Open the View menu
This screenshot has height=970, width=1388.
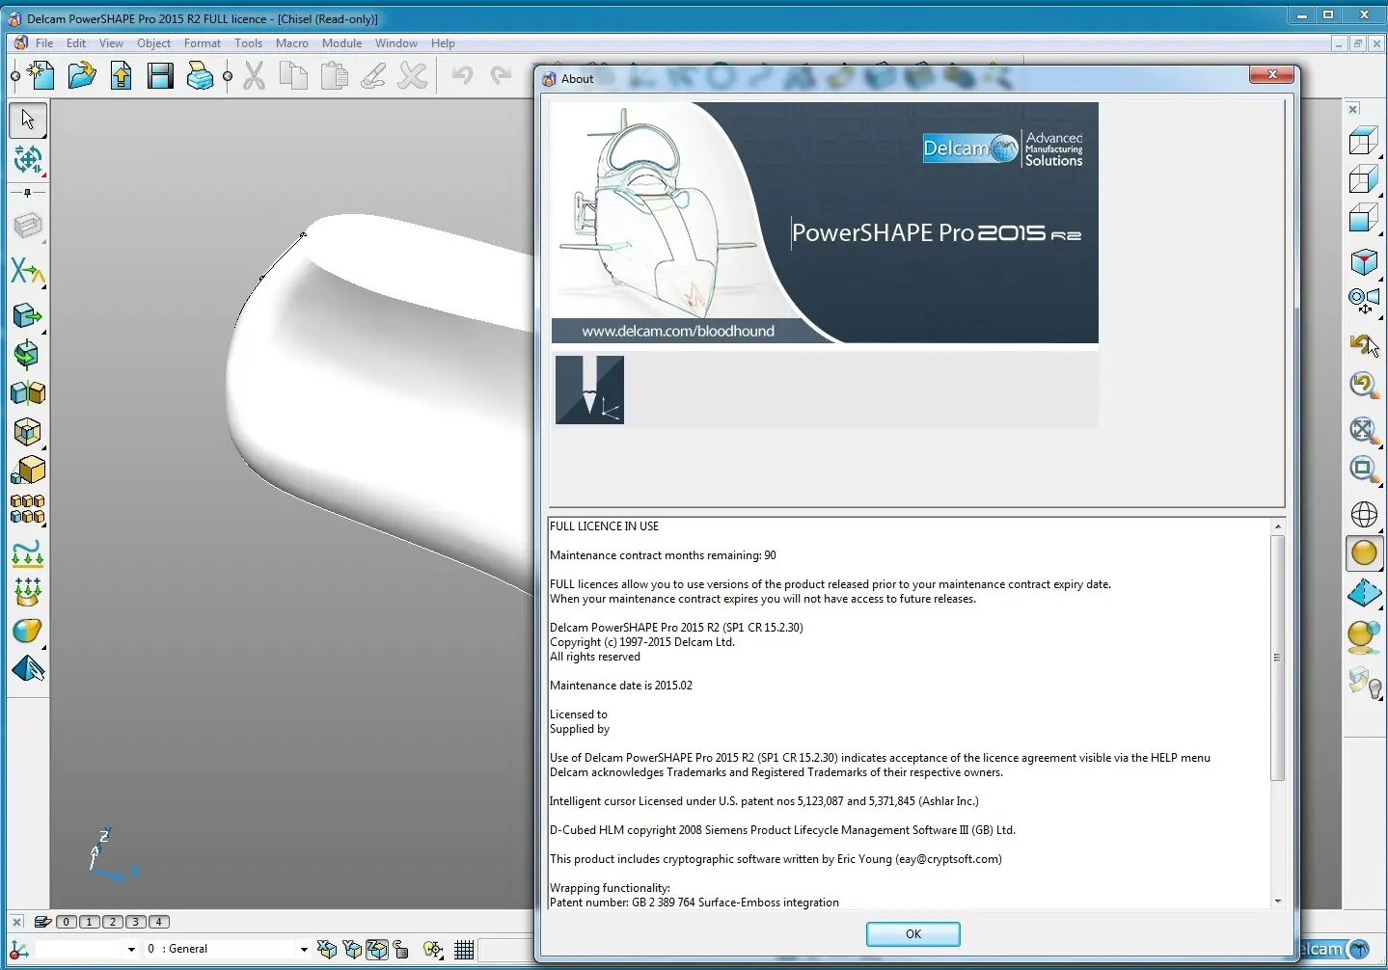(112, 43)
